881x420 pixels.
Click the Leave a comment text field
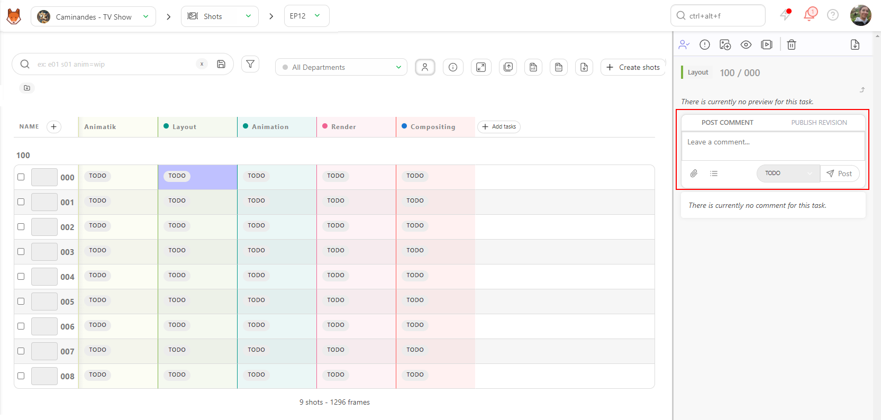(773, 145)
